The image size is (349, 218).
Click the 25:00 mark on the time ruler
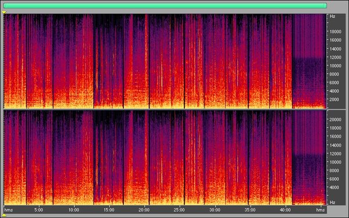tap(179, 210)
